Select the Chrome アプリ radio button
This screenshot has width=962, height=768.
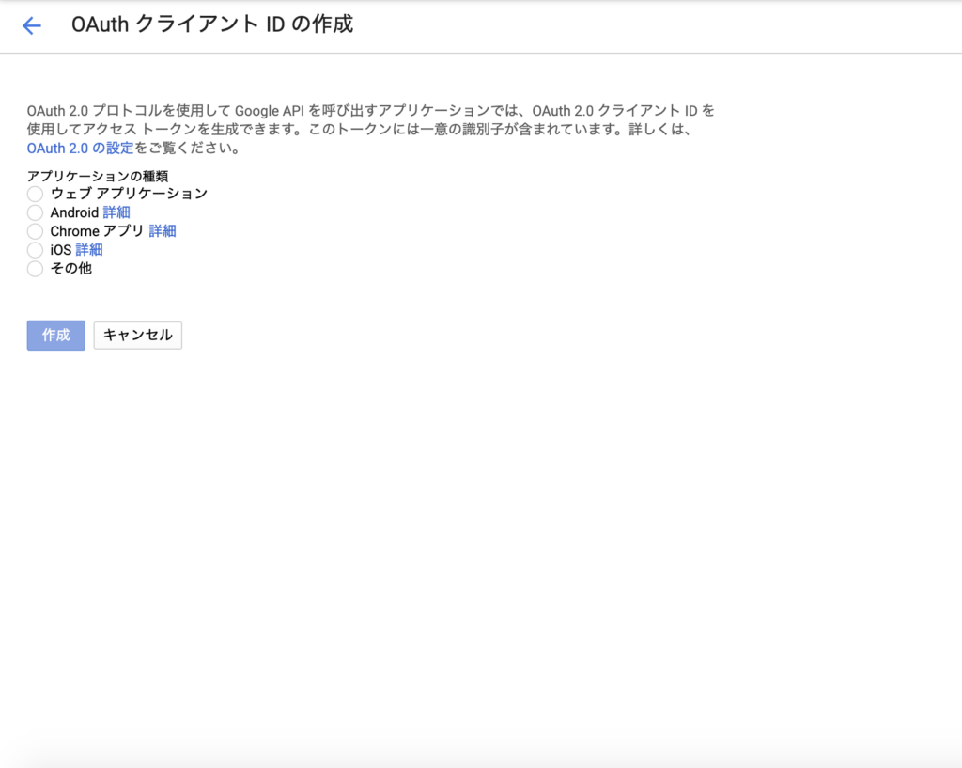(35, 231)
